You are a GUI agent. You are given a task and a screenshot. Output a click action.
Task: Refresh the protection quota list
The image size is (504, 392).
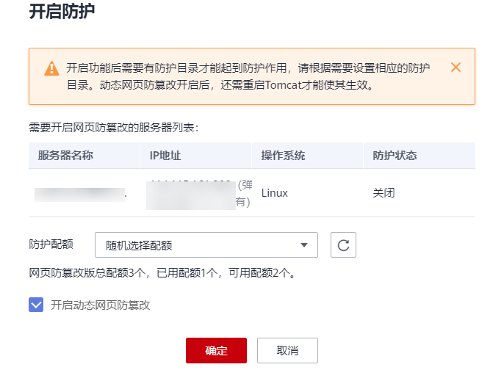[343, 245]
